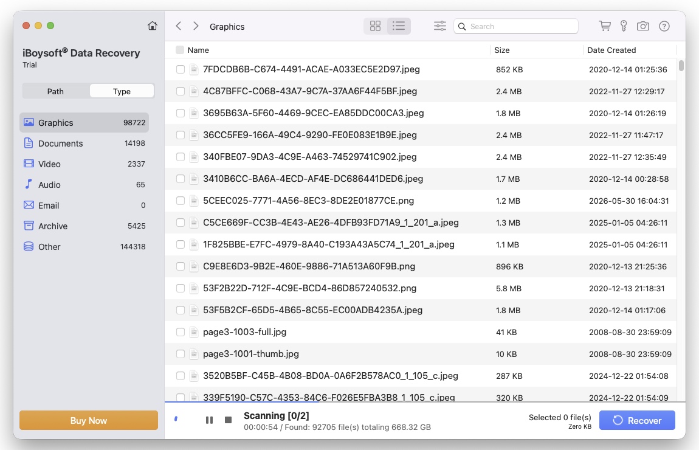Switch to list view
The height and width of the screenshot is (450, 699).
click(399, 26)
